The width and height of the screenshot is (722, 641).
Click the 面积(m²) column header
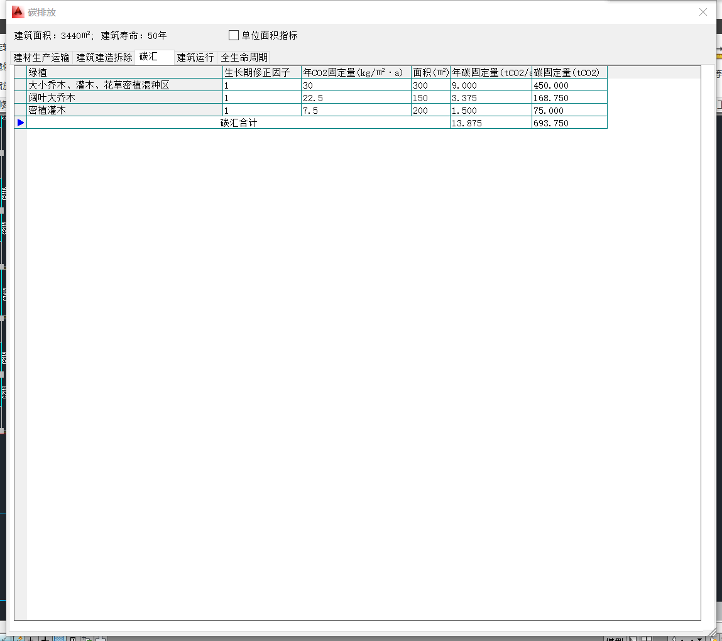coord(430,72)
